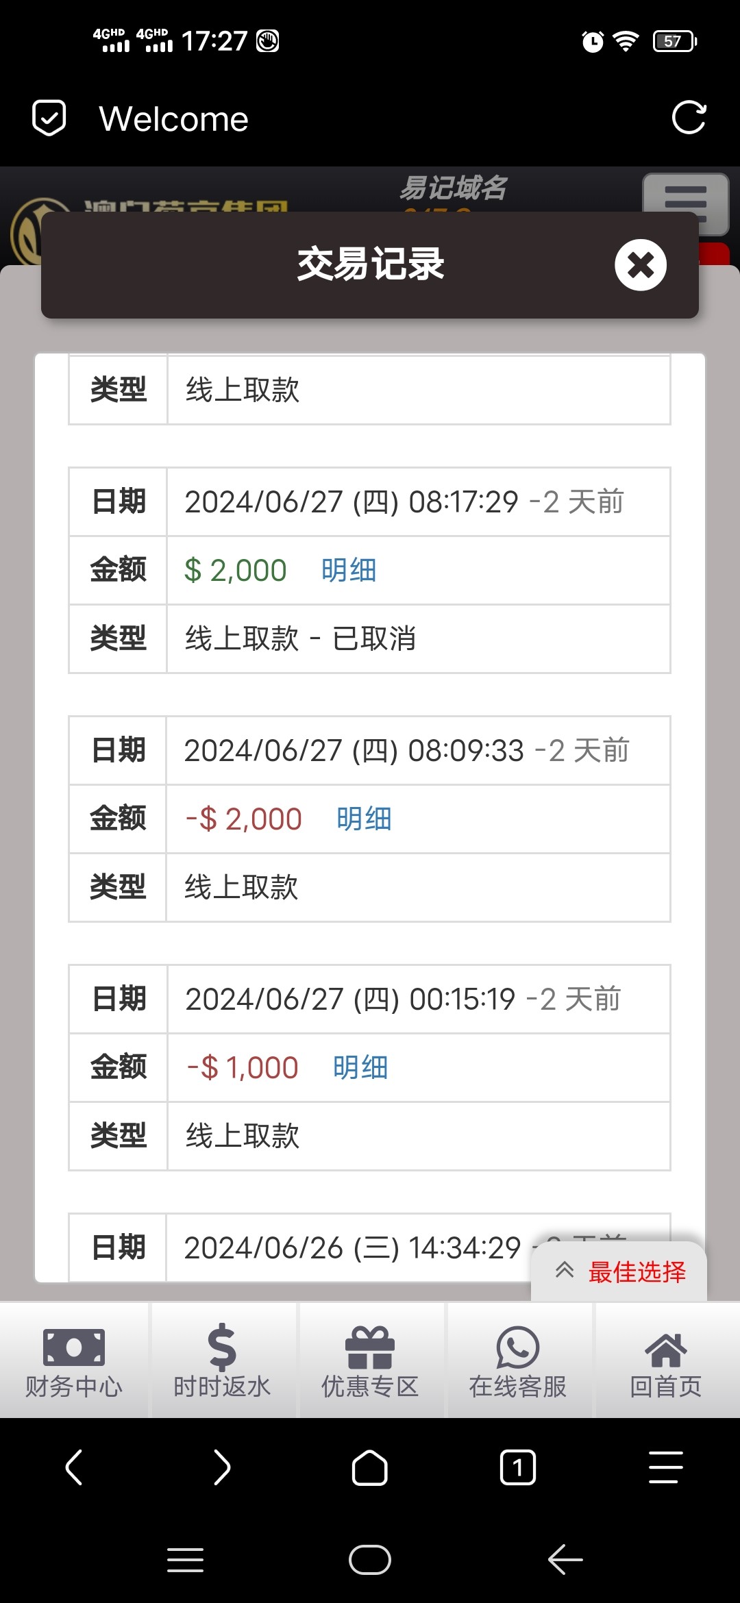Viewport: 740px width, 1603px height.
Task: Open 时时返水 rebate tab
Action: (x=222, y=1360)
